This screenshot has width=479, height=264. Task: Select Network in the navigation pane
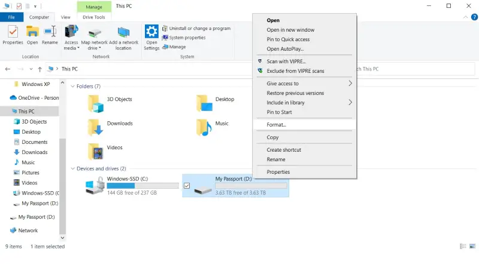(28, 231)
